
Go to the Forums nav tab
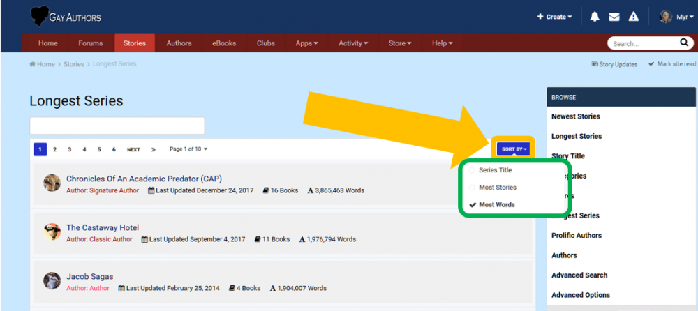(90, 43)
